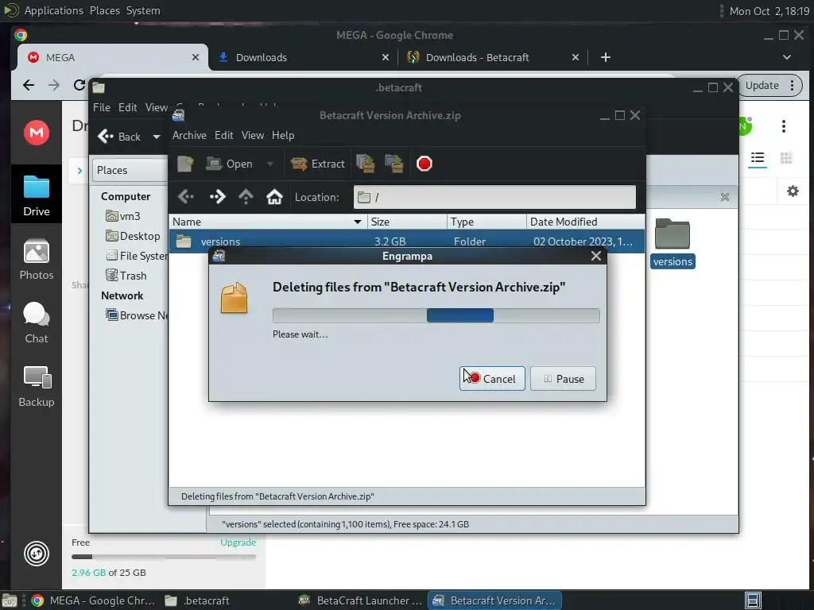The image size is (814, 610).
Task: Open File menu in .betacraft window
Action: [x=101, y=107]
